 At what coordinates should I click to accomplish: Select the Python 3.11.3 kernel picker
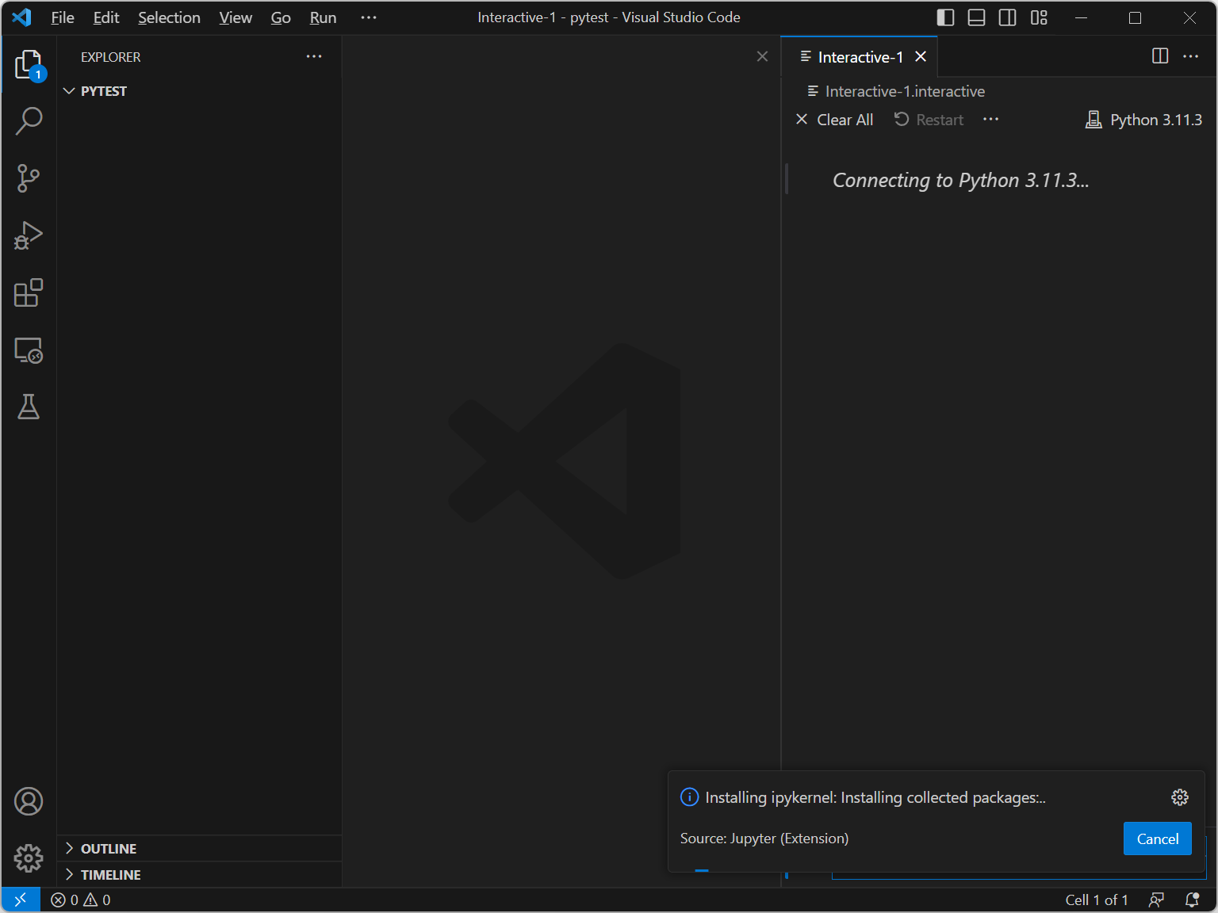(1143, 120)
